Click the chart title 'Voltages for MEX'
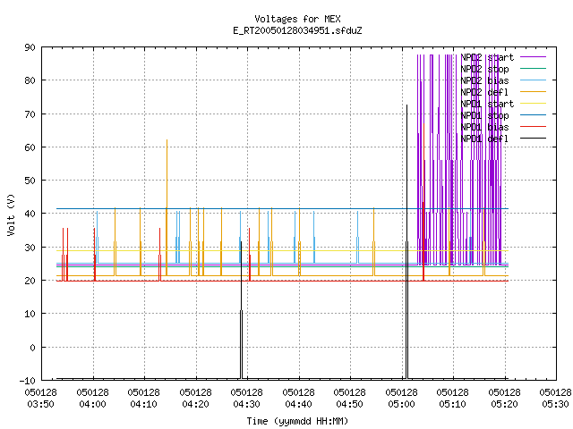Viewport: 573px width, 429px height. [297, 19]
